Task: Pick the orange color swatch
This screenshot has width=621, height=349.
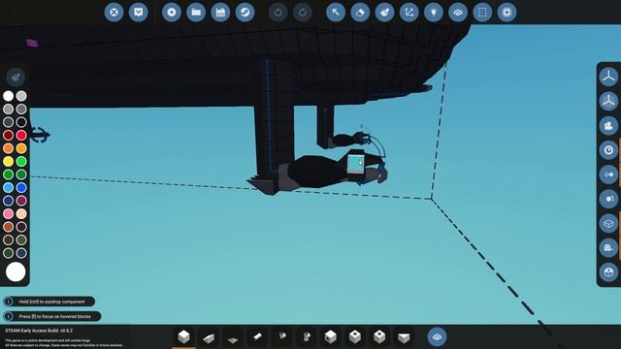Action: click(9, 148)
